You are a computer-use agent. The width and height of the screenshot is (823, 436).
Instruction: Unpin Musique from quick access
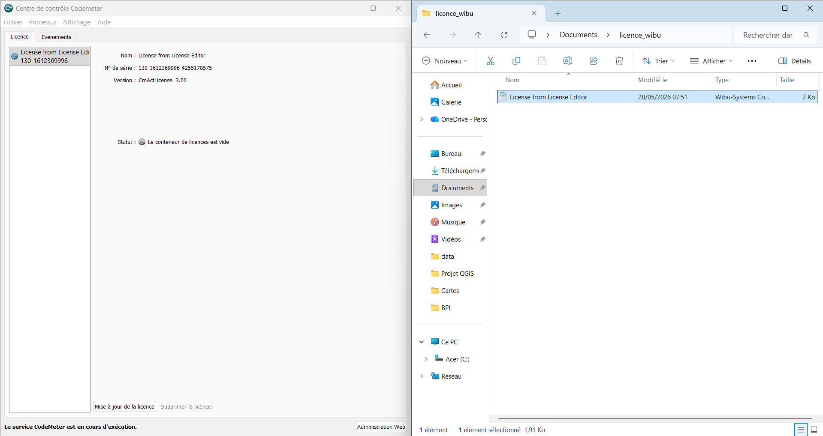[x=482, y=222]
